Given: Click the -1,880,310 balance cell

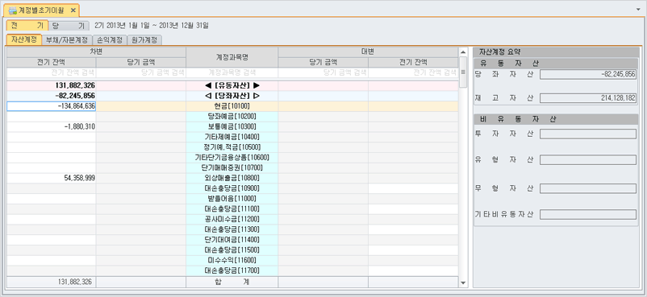Looking at the screenshot, I should pyautogui.click(x=51, y=127).
